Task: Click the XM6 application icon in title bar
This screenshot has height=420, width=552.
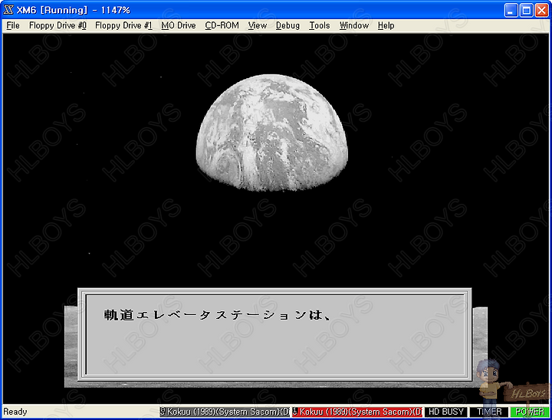Action: [x=8, y=10]
